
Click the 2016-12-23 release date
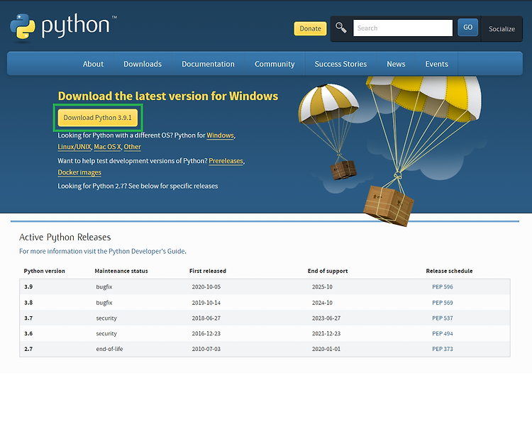point(206,334)
